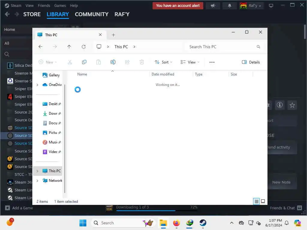
Task: Click the chevron after This PC in address bar
Action: point(134,47)
